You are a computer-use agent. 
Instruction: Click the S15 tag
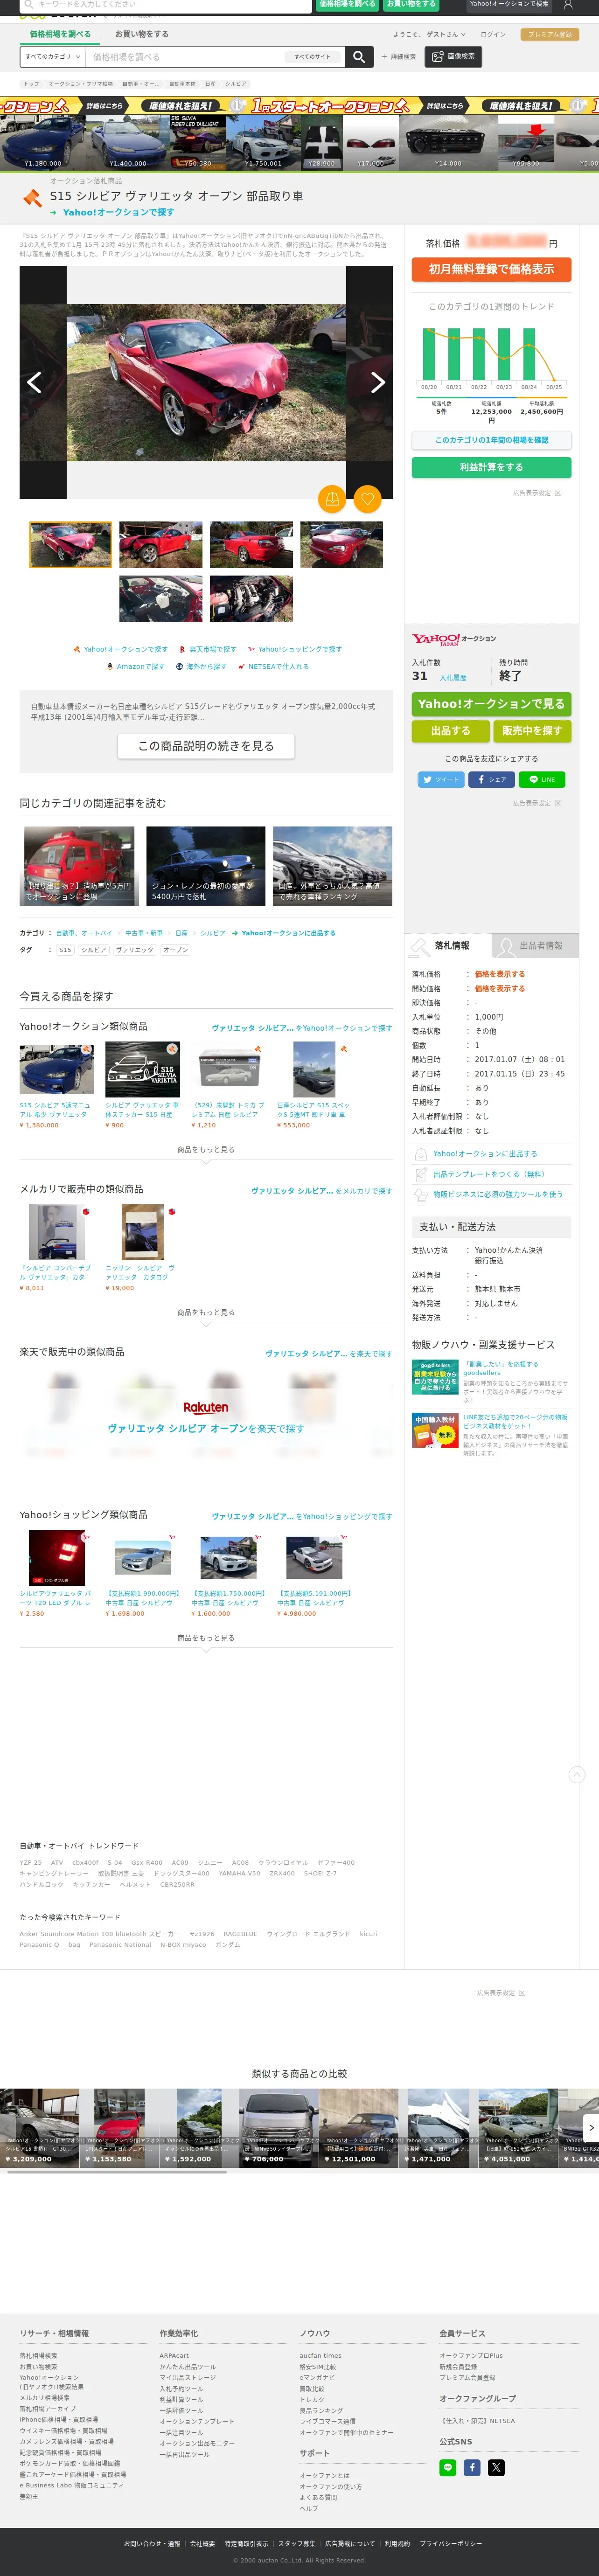click(65, 950)
